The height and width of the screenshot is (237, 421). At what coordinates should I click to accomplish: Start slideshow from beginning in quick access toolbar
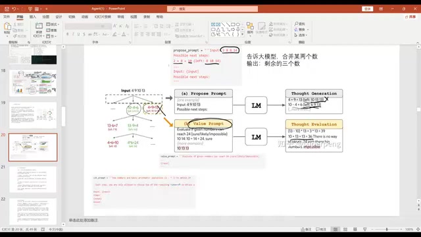[x=30, y=9]
